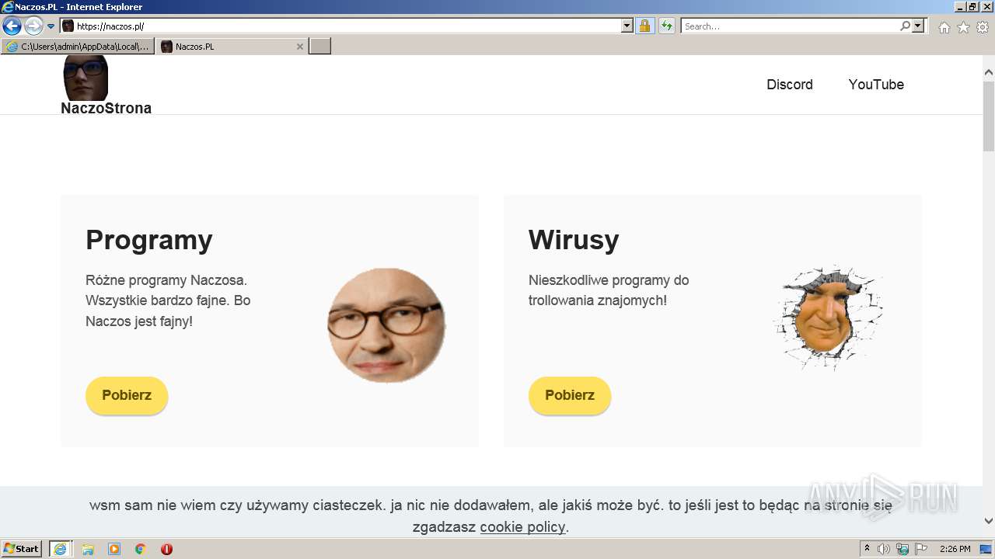Open a new blank tab

click(x=320, y=47)
